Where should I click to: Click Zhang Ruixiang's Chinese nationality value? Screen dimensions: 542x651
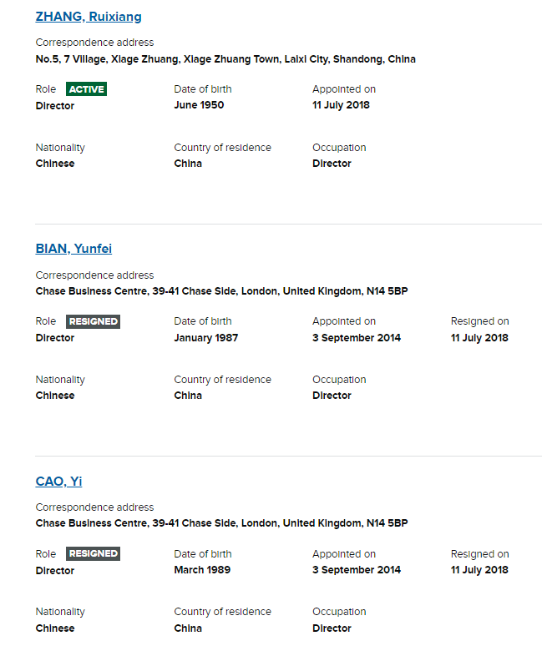(x=55, y=164)
